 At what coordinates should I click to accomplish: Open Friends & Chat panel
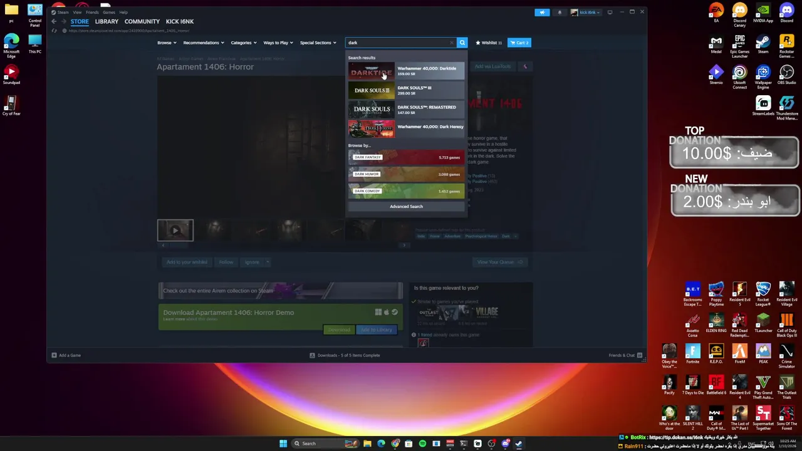click(x=625, y=355)
